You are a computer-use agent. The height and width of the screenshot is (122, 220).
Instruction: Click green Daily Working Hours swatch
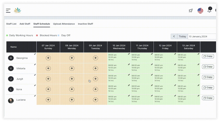(x=7, y=36)
